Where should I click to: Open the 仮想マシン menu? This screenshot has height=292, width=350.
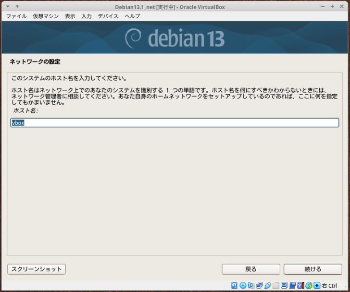click(x=46, y=16)
